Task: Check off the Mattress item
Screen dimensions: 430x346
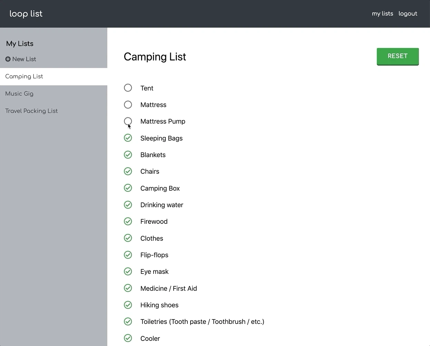Action: point(128,105)
